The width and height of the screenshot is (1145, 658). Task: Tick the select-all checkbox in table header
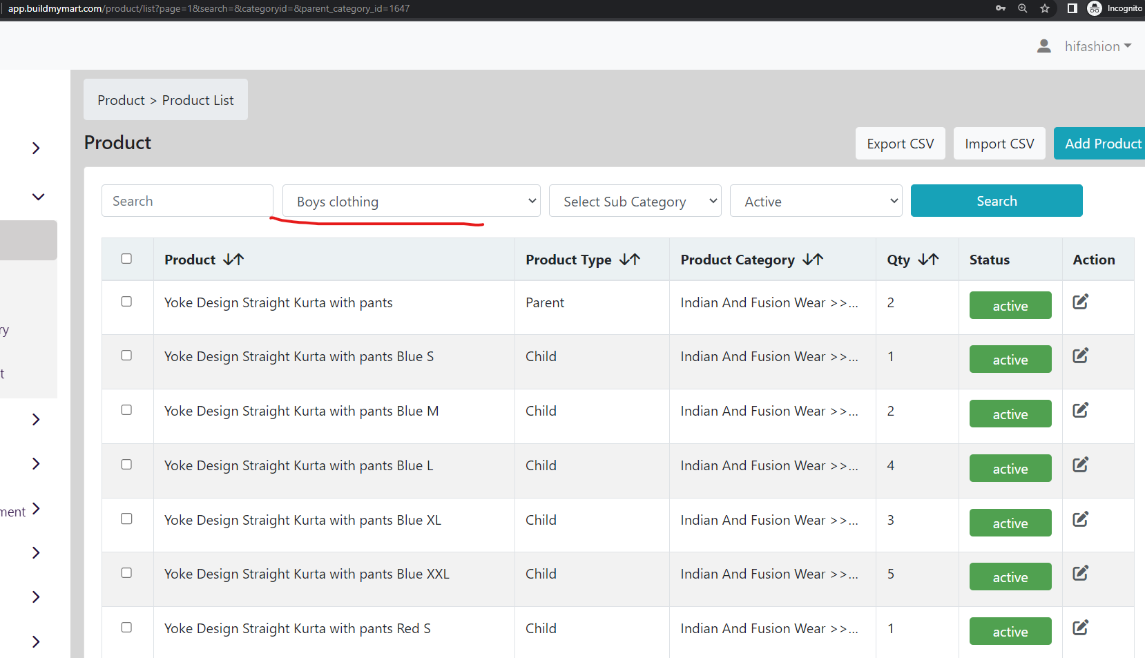pos(126,258)
